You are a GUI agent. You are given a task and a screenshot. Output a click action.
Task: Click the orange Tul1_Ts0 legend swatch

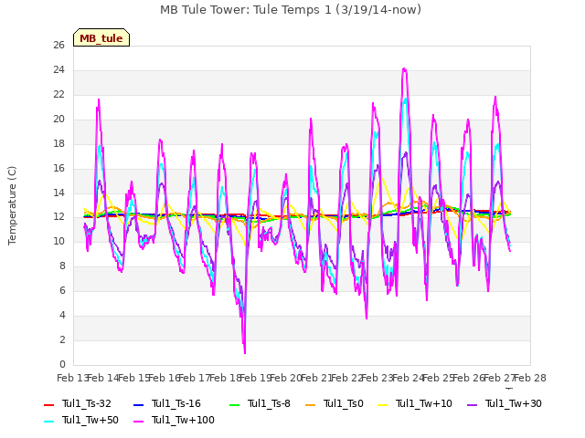pos(310,404)
